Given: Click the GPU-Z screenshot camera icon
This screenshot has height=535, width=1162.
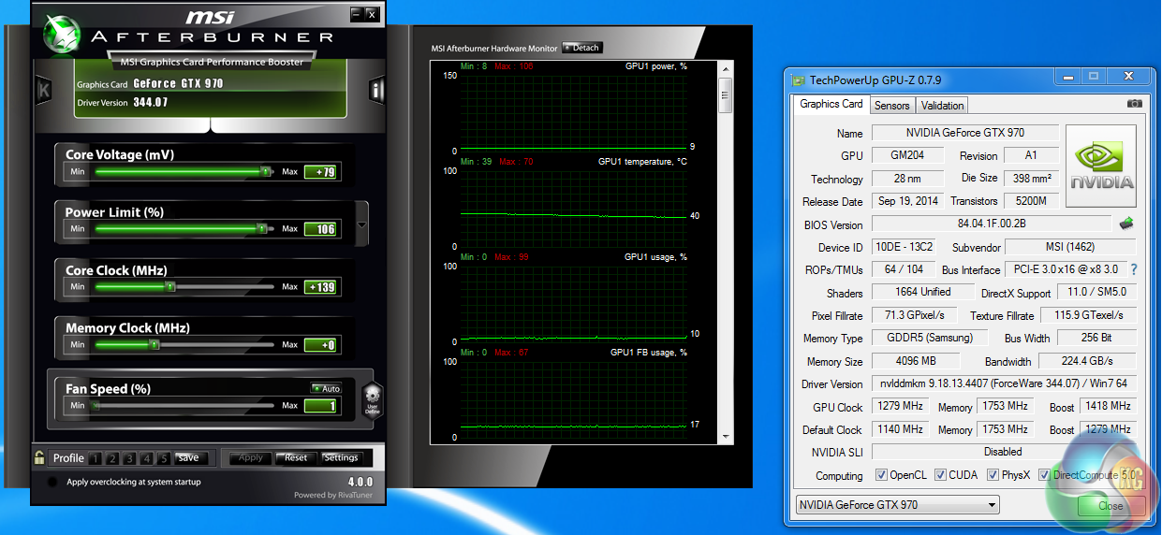Looking at the screenshot, I should pyautogui.click(x=1134, y=104).
